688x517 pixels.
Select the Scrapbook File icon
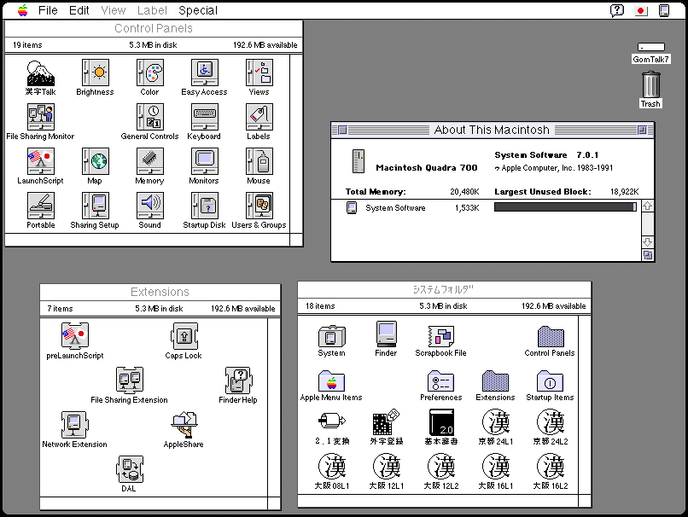(441, 336)
